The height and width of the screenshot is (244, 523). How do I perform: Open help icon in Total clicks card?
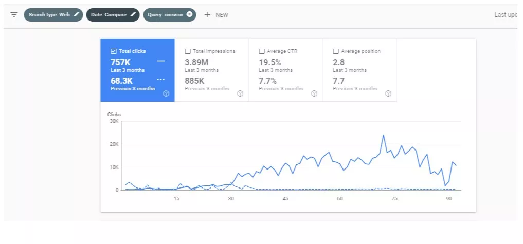pos(166,93)
